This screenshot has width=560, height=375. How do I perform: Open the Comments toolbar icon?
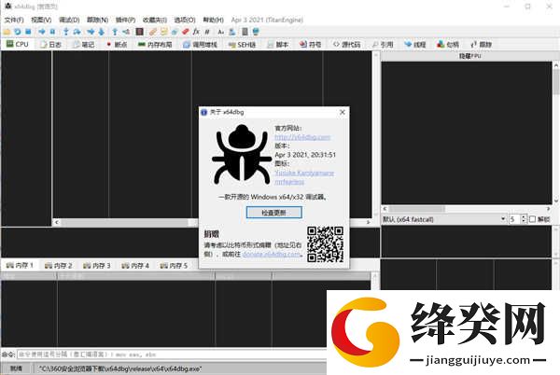coord(164,32)
